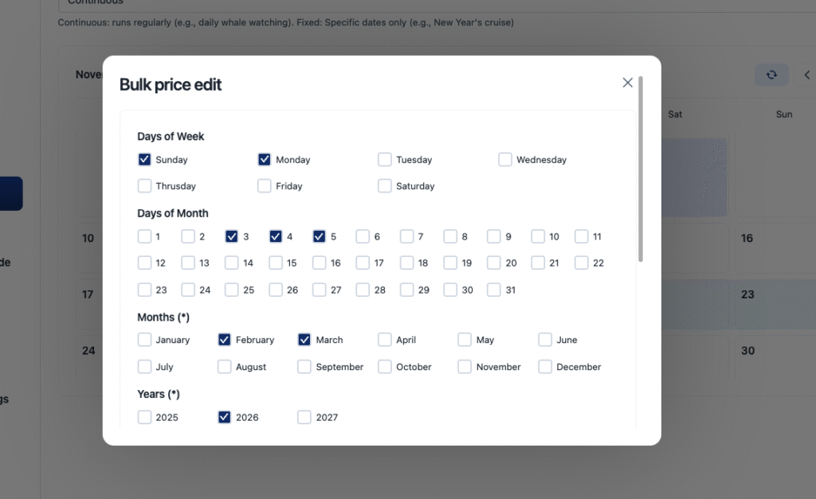Tick the Saturday checkbox
The height and width of the screenshot is (499, 816).
385,185
